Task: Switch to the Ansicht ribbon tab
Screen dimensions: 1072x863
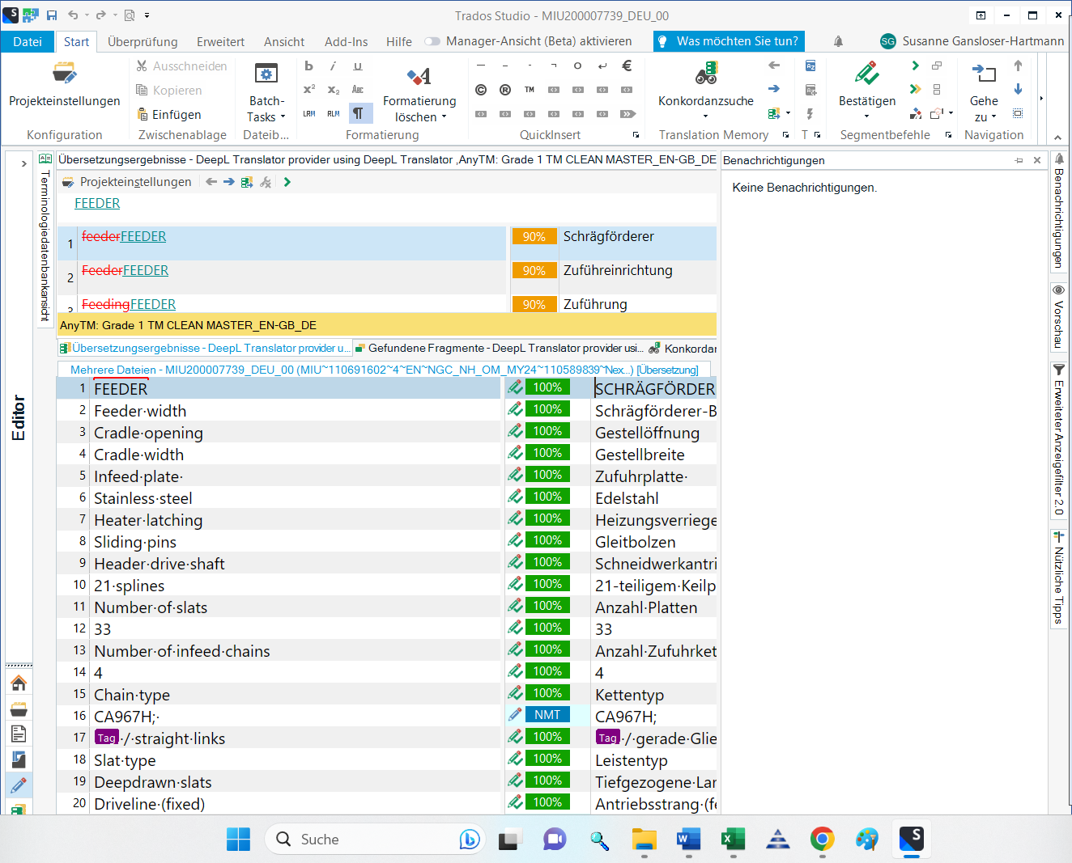Action: (x=284, y=42)
